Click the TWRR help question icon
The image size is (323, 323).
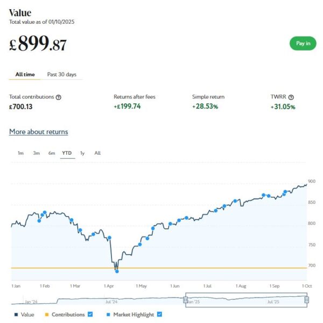[291, 97]
